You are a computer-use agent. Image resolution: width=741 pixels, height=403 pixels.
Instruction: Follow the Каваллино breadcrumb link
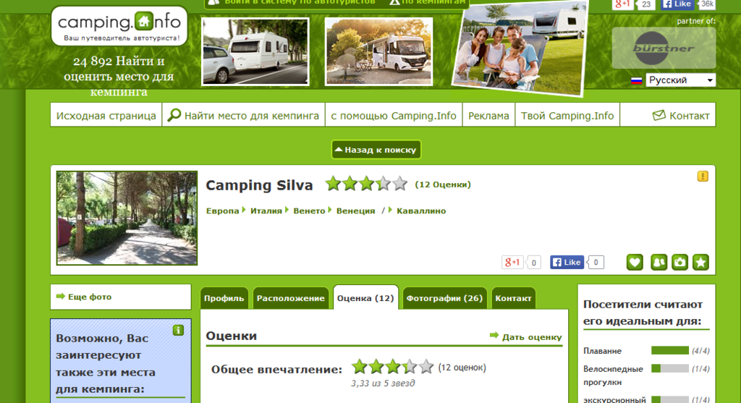[421, 211]
